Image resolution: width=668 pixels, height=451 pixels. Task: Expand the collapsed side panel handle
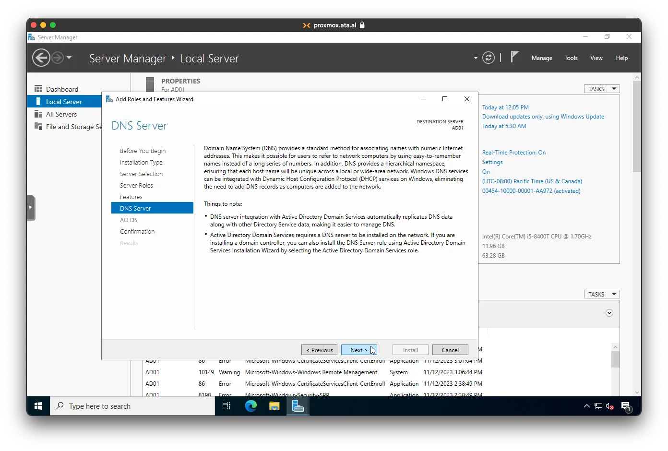(x=31, y=207)
